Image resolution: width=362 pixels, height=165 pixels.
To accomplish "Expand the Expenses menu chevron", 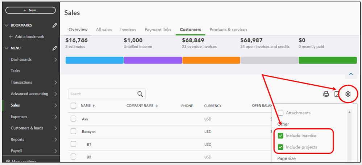I will 55,117.
